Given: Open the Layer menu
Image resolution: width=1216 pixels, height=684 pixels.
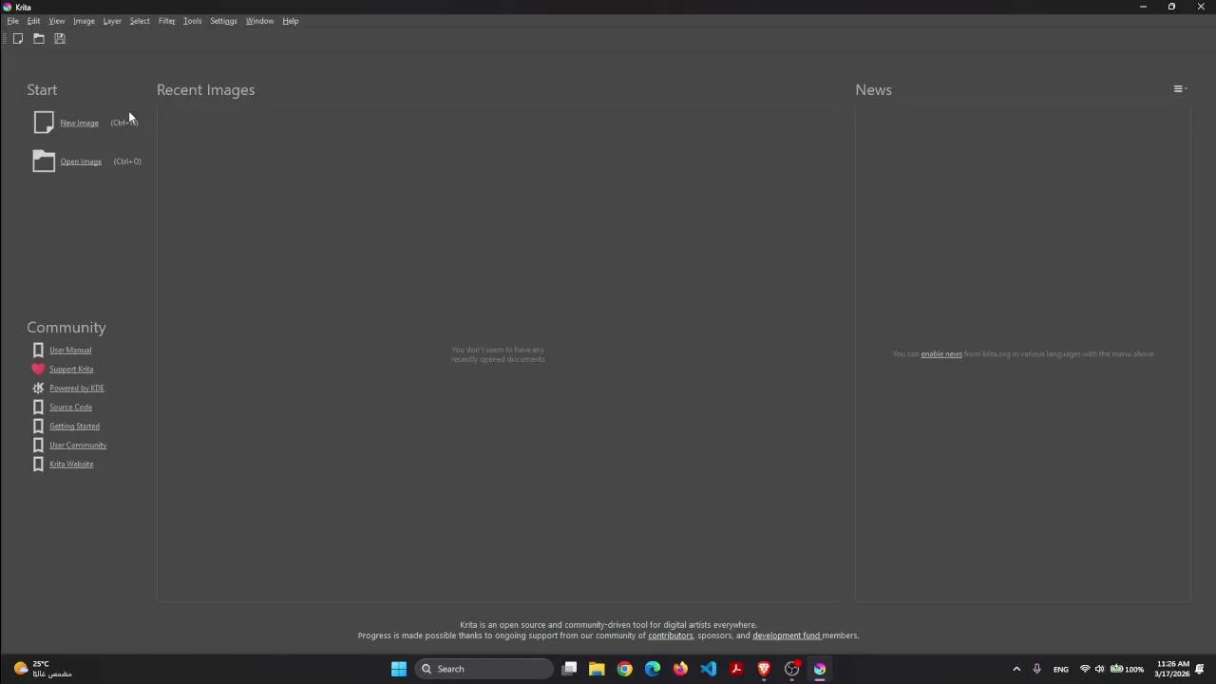Looking at the screenshot, I should [112, 21].
